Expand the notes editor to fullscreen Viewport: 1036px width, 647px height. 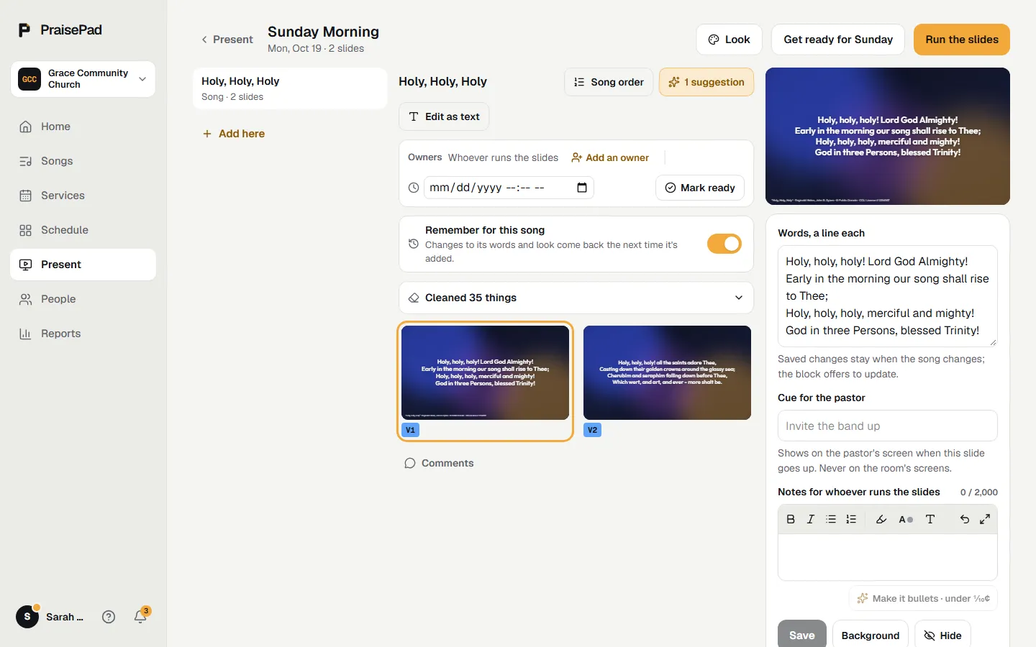[x=985, y=519]
